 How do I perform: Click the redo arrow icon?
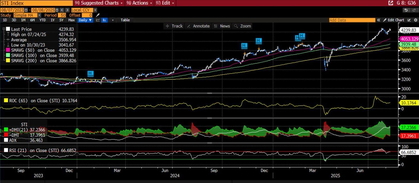[x=414, y=10]
